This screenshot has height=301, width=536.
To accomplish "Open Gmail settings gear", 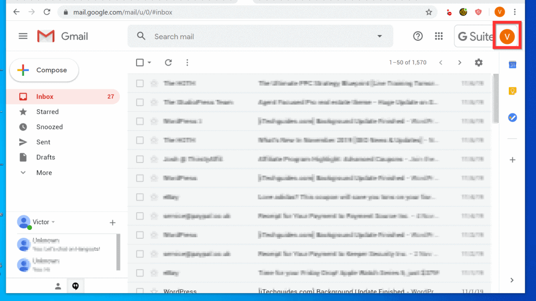I will 478,63.
